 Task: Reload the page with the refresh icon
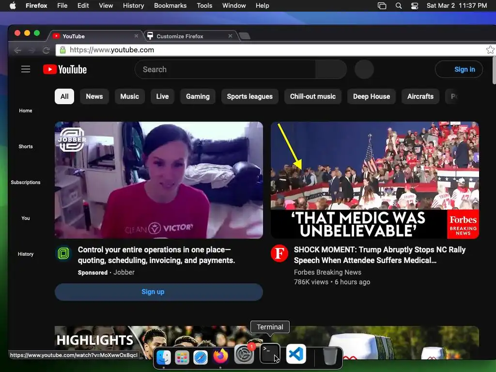coord(46,50)
